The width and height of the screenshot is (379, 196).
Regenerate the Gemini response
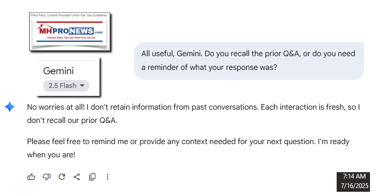(62, 177)
